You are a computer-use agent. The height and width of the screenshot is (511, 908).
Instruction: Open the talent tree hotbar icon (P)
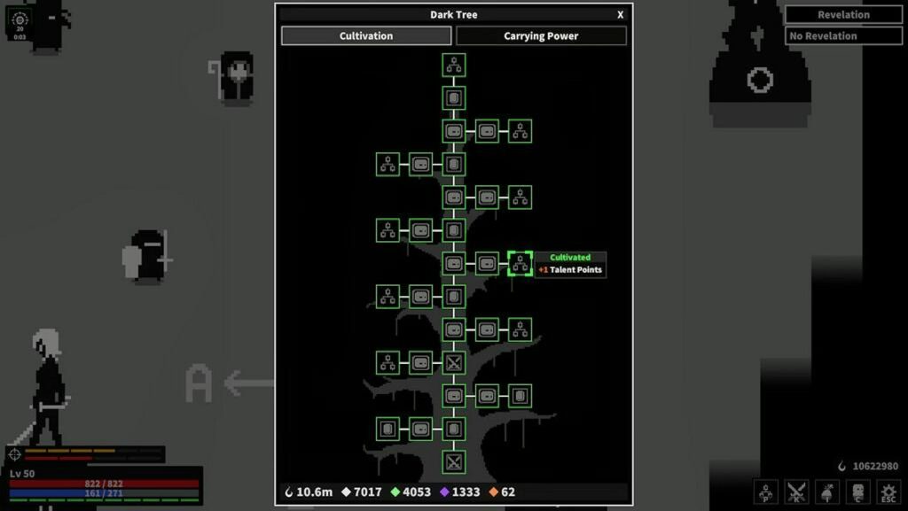point(766,492)
